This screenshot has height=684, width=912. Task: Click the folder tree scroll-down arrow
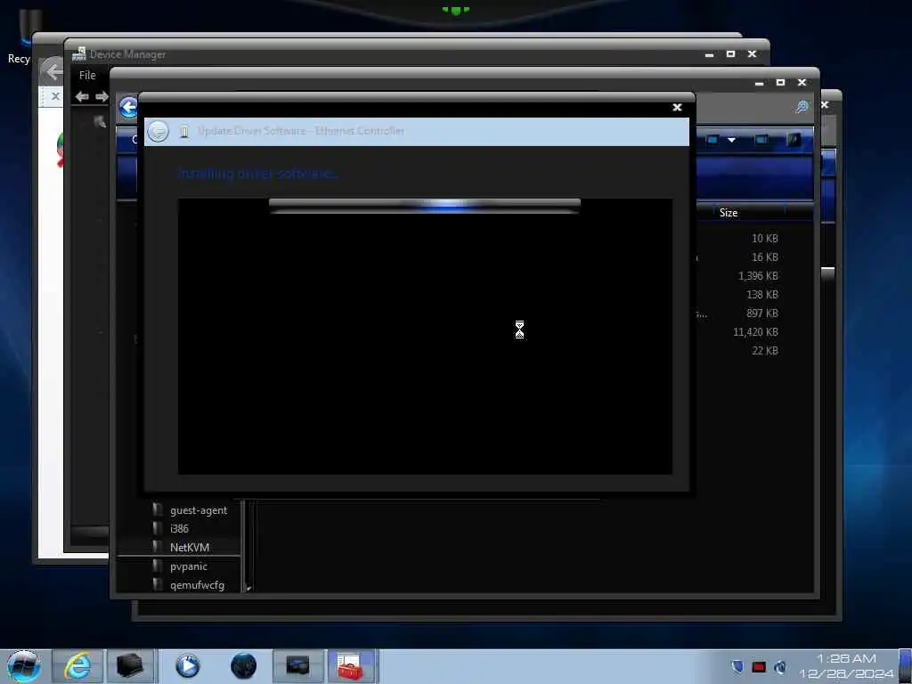tap(248, 588)
